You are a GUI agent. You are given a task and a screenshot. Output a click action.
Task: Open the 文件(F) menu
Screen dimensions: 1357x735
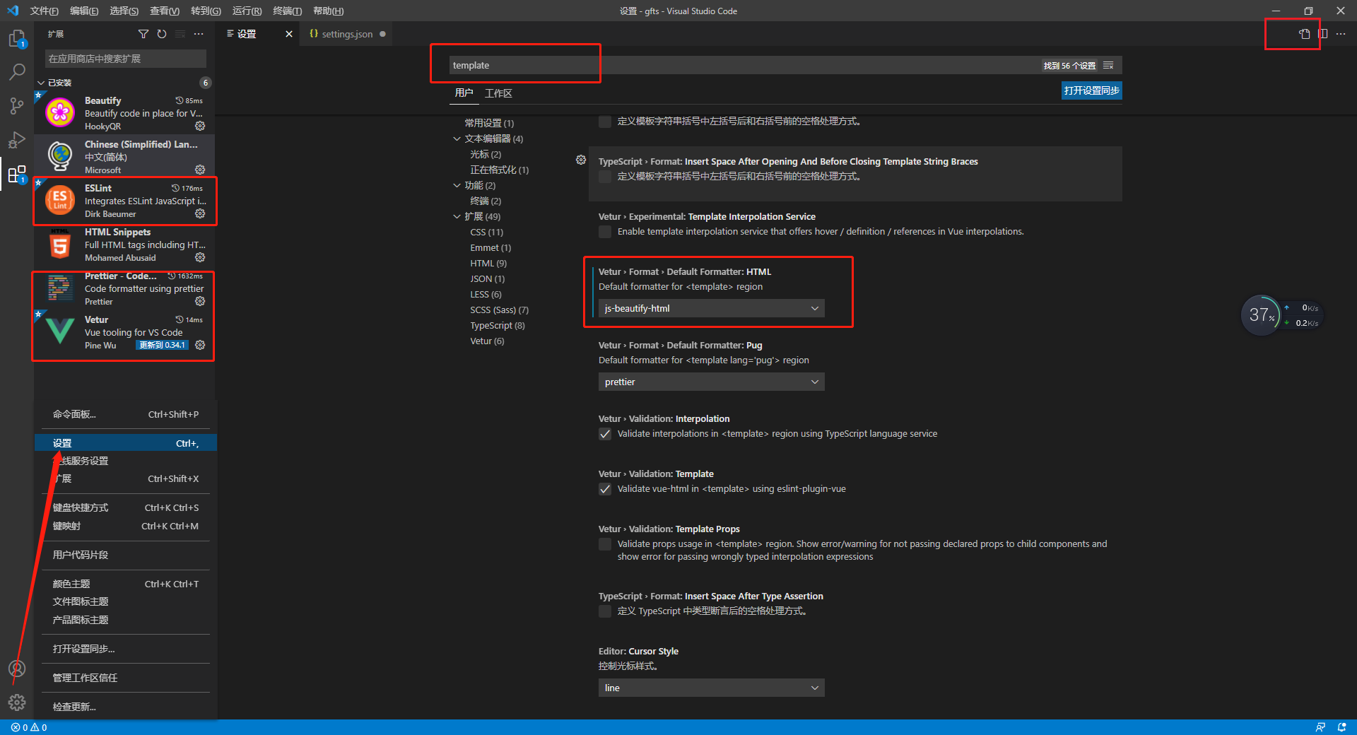[x=44, y=11]
